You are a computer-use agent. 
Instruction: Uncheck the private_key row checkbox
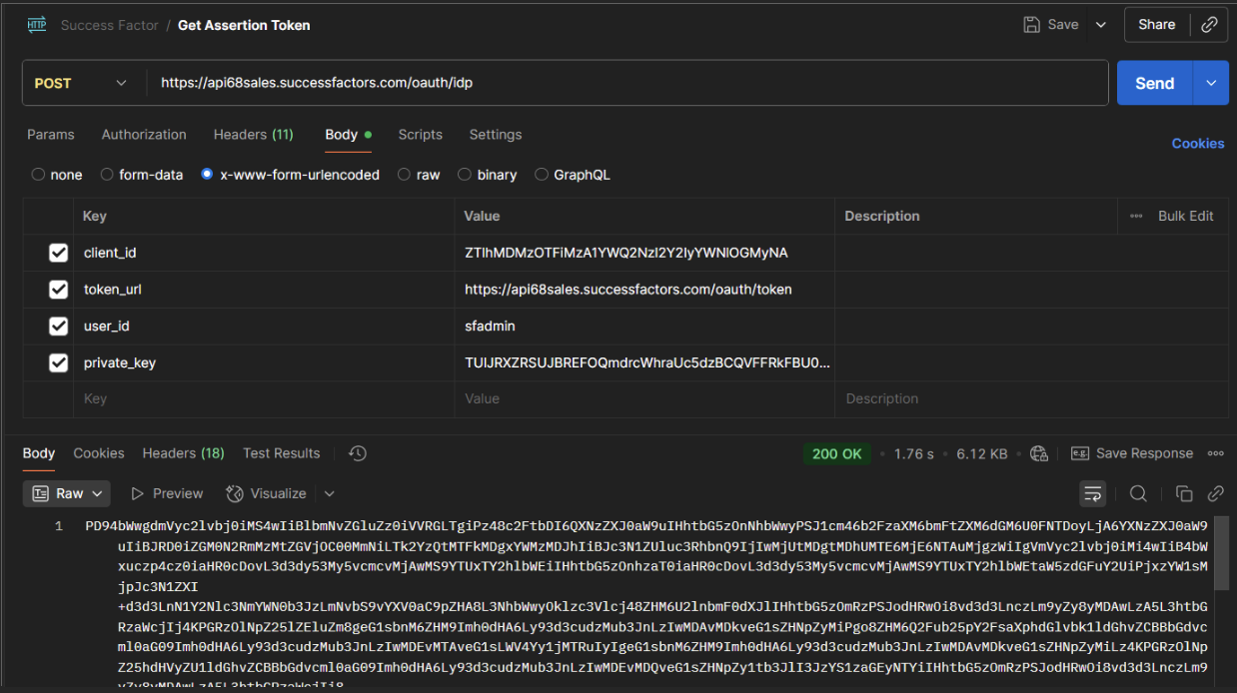coord(59,362)
